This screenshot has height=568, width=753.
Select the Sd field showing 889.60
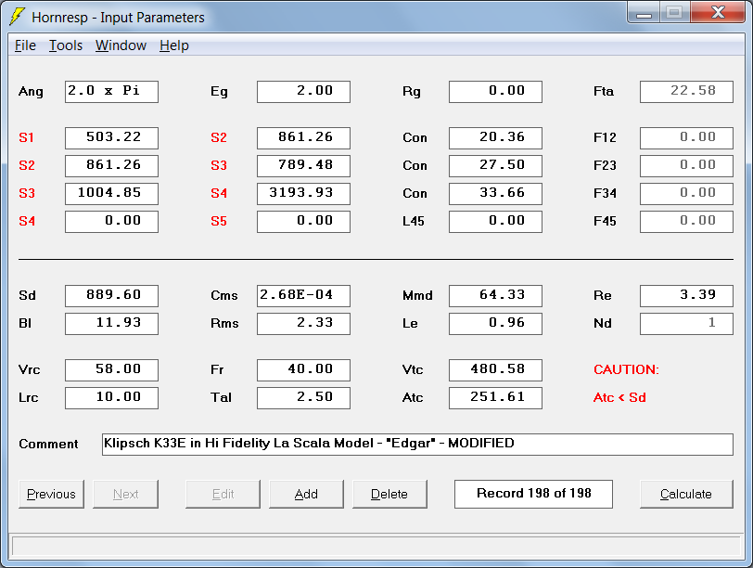111,295
